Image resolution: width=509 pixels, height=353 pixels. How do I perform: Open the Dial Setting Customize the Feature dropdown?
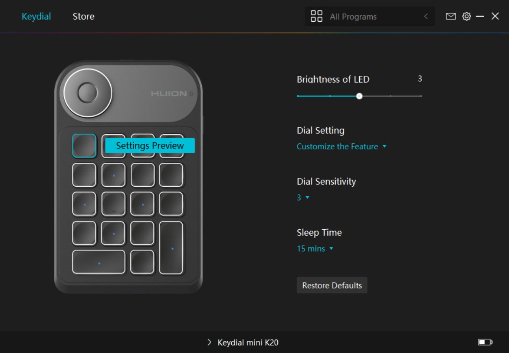342,146
